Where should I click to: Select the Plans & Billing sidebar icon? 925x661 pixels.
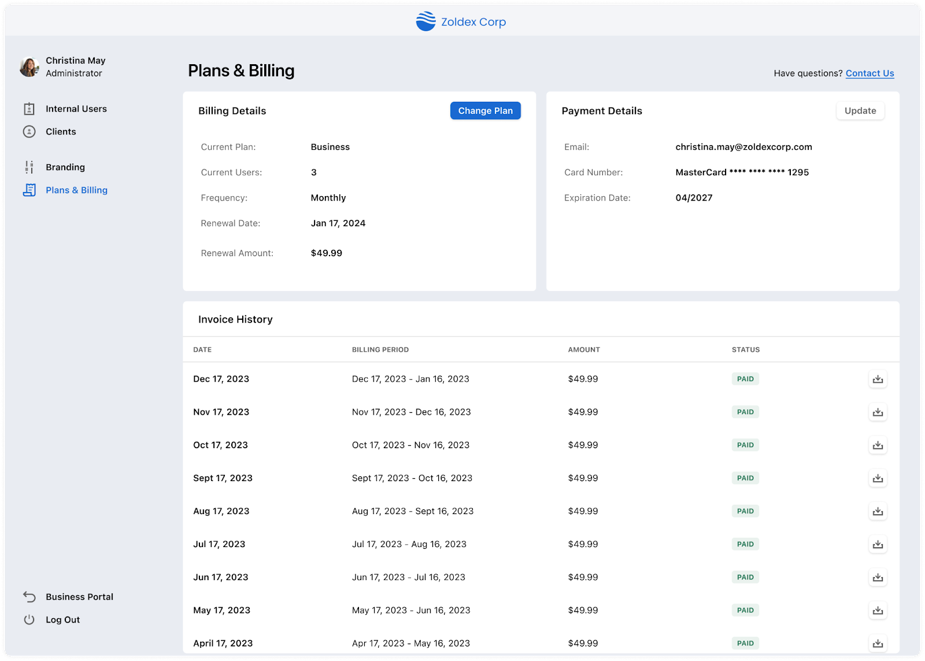[29, 190]
